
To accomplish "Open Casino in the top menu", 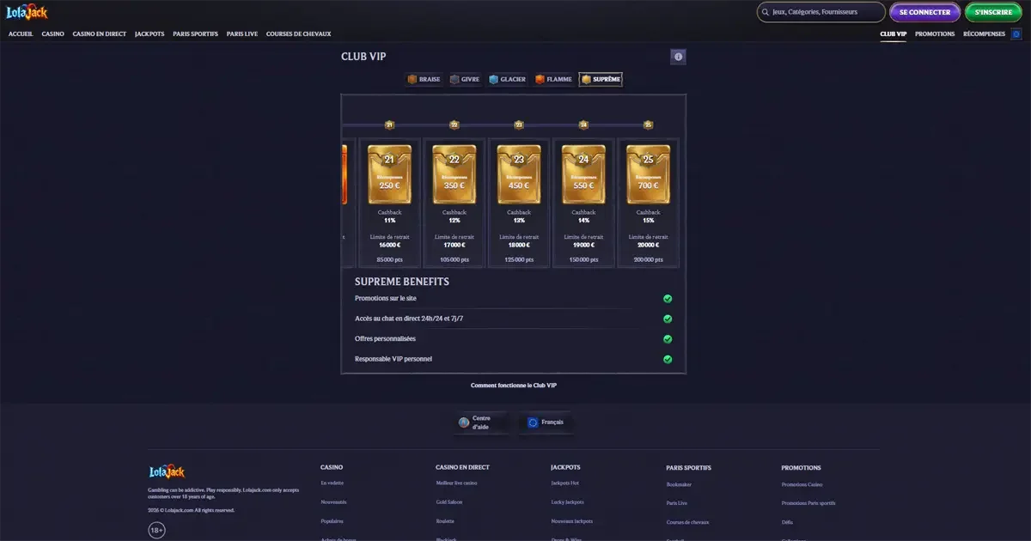I will (53, 34).
